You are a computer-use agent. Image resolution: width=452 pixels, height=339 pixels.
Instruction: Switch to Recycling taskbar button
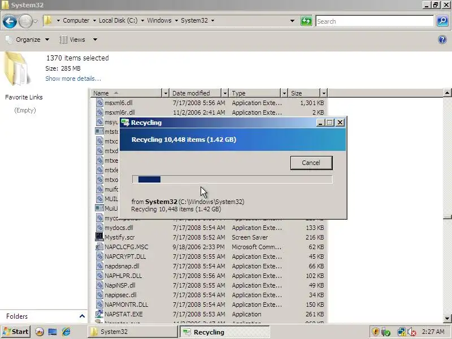click(x=225, y=332)
